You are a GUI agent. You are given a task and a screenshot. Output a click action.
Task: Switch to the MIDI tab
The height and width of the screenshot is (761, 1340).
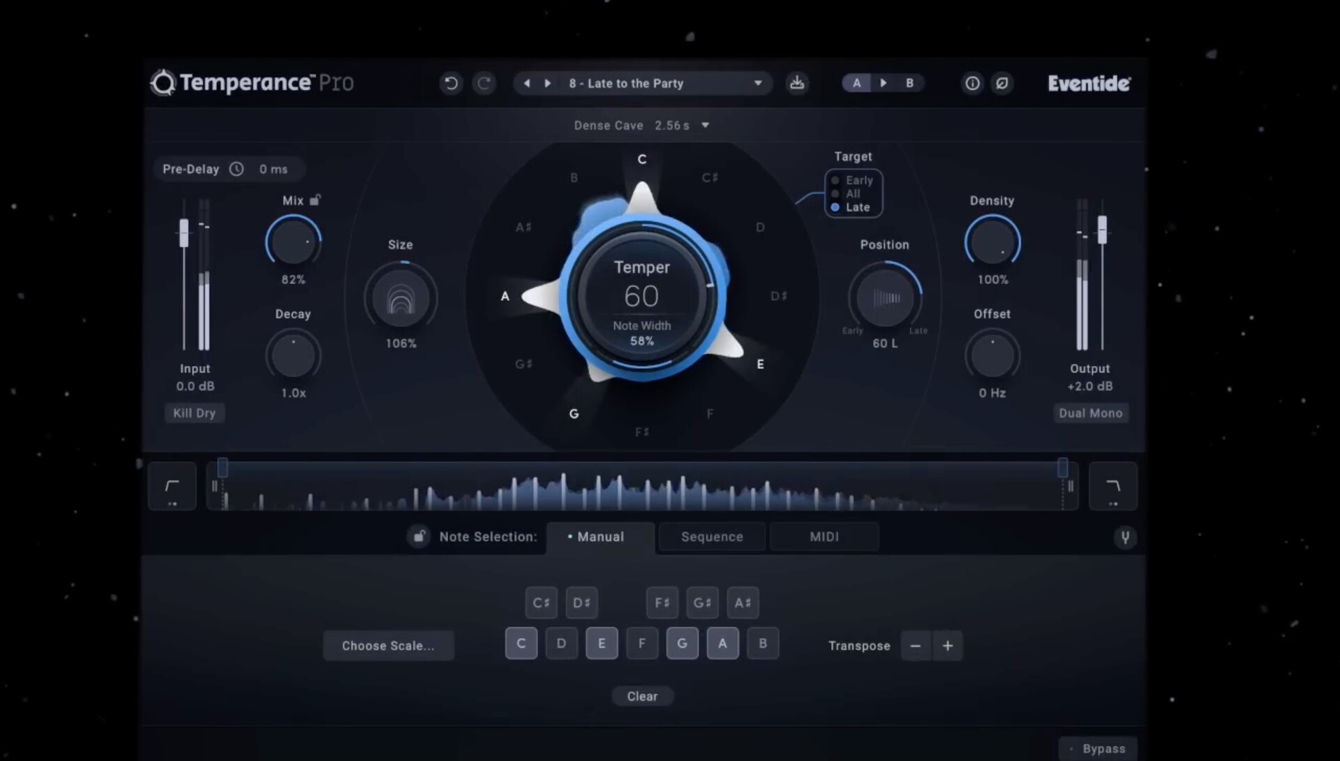[824, 537]
